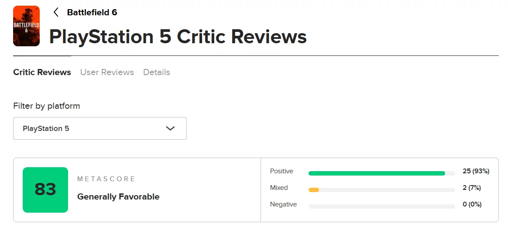
Task: Filter reviews by the Mixed label
Action: point(279,188)
